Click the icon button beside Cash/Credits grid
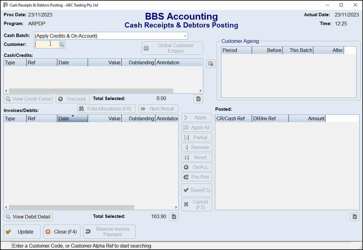The image size is (363, 250). point(210,64)
